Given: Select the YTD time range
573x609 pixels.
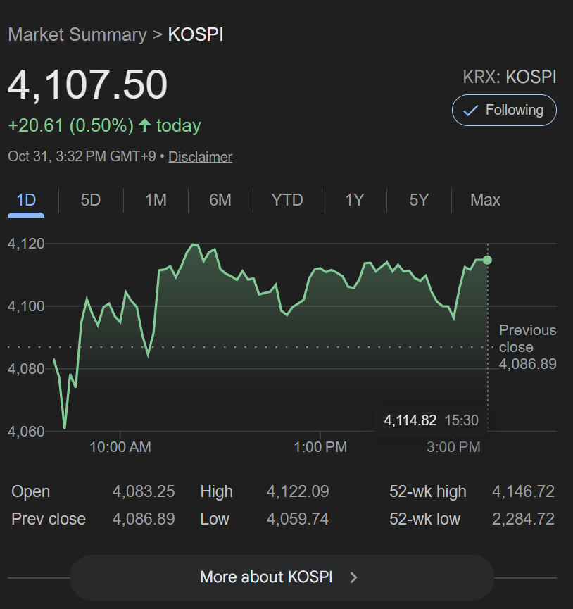Looking at the screenshot, I should coord(286,200).
